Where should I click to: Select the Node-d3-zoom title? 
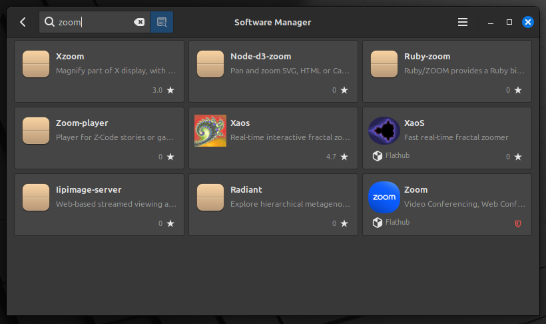(x=261, y=57)
